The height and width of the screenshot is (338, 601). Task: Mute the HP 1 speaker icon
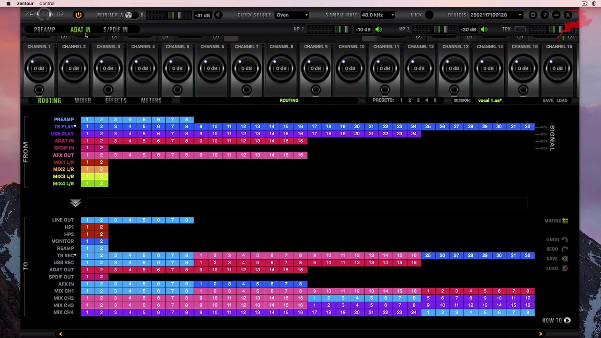coord(378,30)
